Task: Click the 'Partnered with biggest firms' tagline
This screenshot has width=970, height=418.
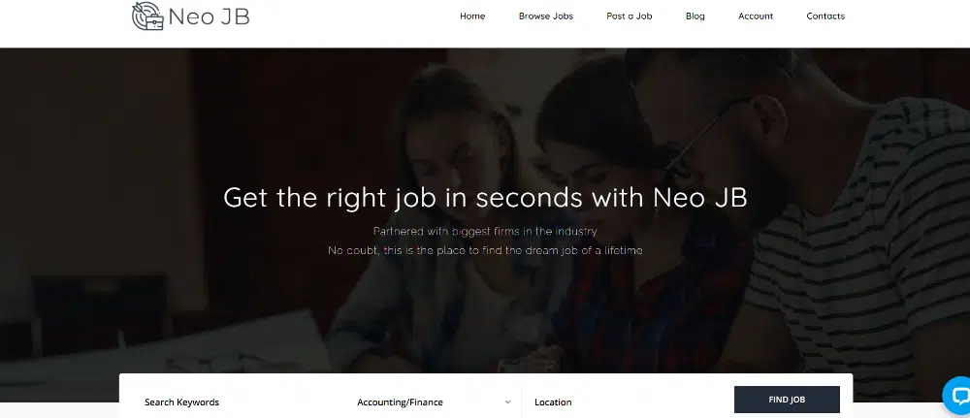Action: tap(485, 231)
